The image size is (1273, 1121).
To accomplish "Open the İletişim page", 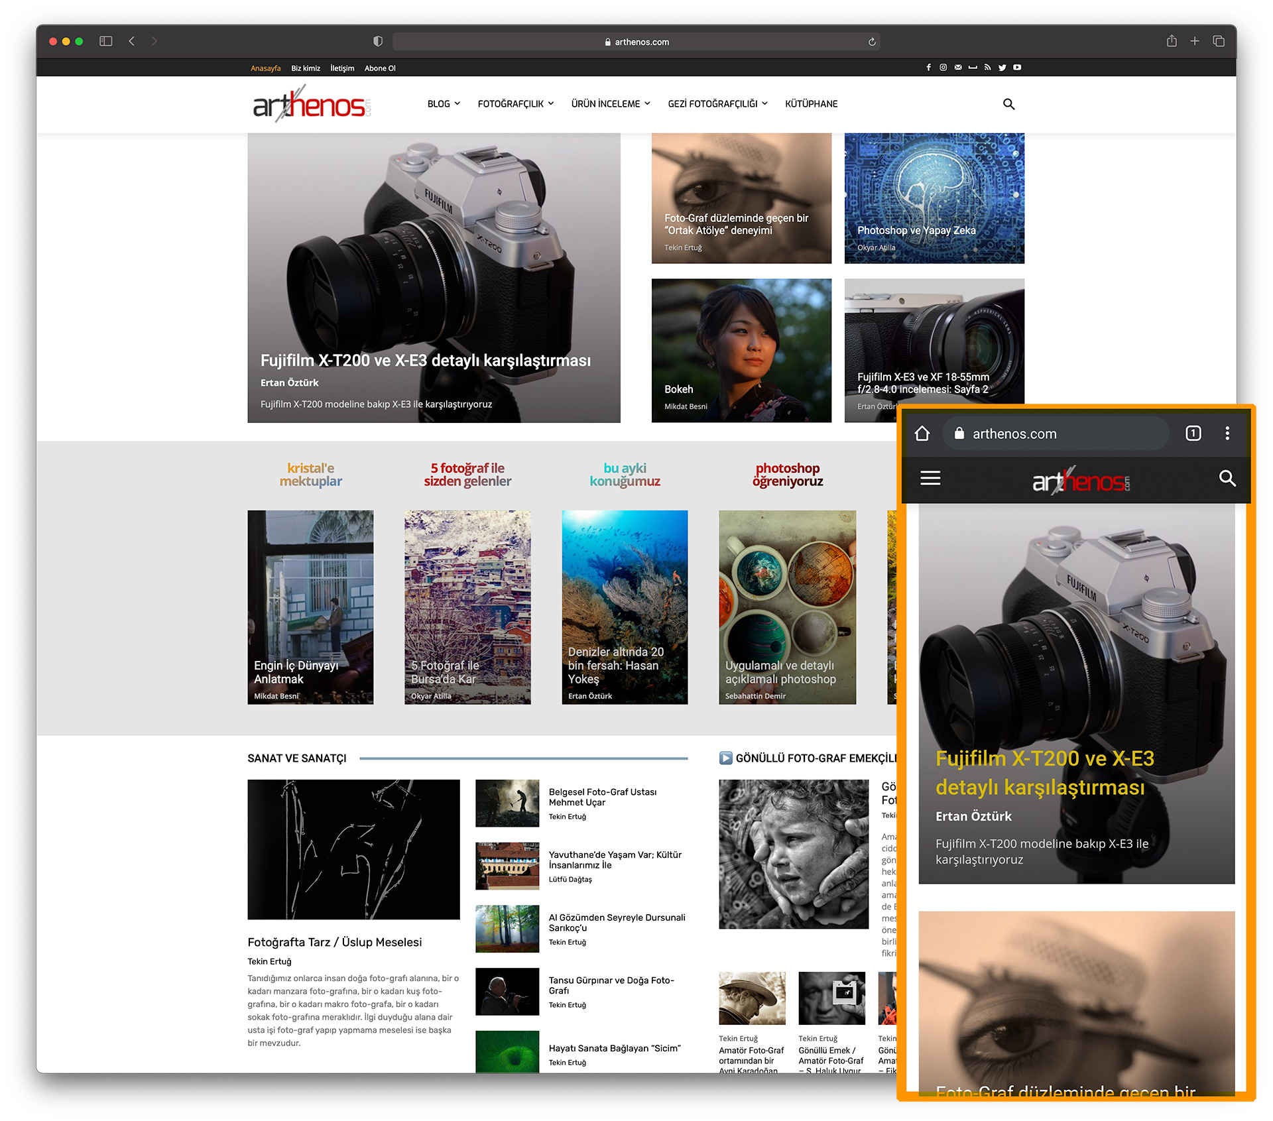I will click(342, 68).
